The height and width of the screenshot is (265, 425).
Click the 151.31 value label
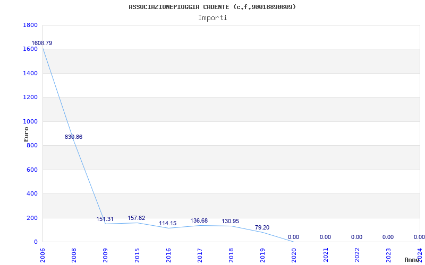click(x=105, y=219)
